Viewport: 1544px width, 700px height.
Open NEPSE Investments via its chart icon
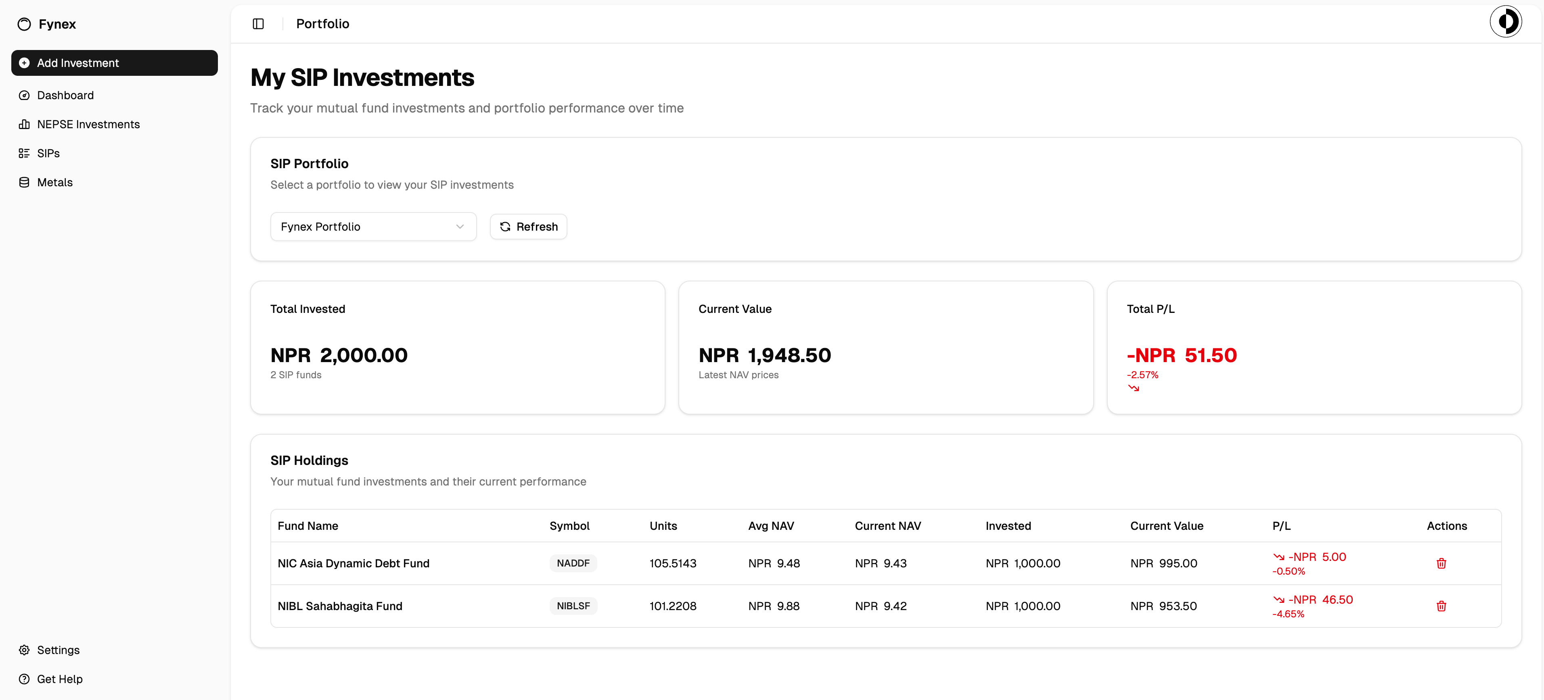(24, 124)
